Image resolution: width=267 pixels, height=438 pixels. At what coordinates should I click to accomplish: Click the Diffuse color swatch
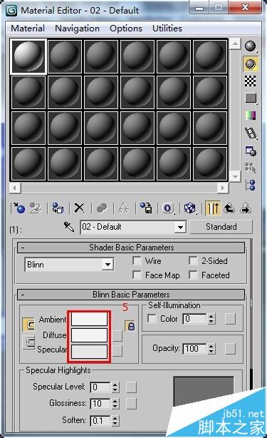click(x=89, y=335)
